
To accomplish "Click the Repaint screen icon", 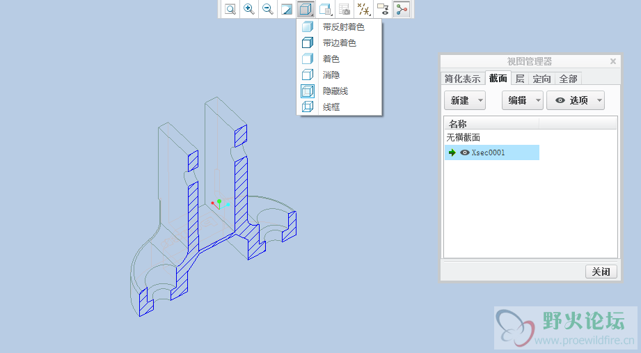I will [x=287, y=9].
